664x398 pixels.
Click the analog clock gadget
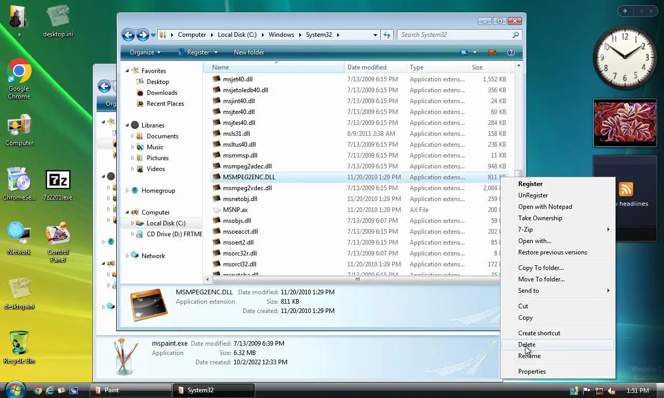click(625, 57)
